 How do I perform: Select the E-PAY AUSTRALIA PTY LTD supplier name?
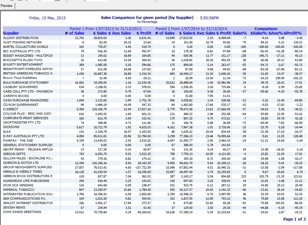point(23,136)
